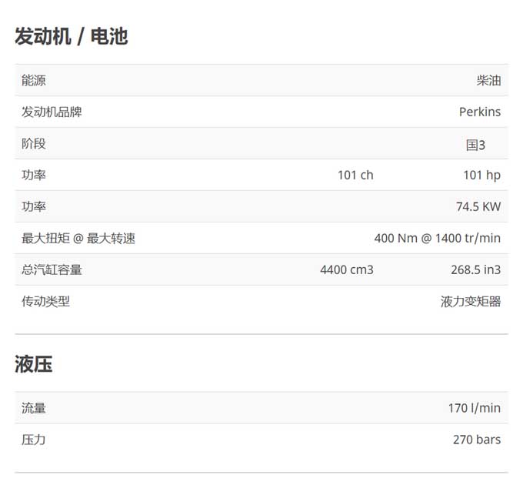Select the 270 bars pressure value
The height and width of the screenshot is (485, 523).
[476, 440]
